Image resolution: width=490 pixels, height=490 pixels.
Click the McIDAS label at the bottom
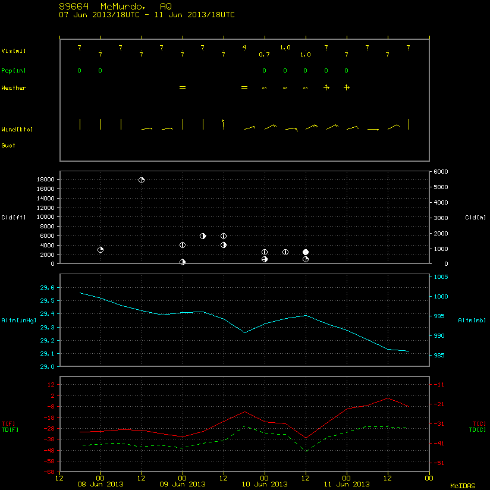point(463,486)
